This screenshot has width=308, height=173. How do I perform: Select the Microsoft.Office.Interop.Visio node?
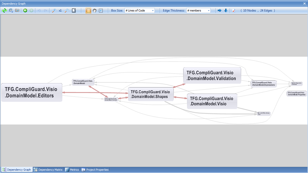tap(264, 114)
